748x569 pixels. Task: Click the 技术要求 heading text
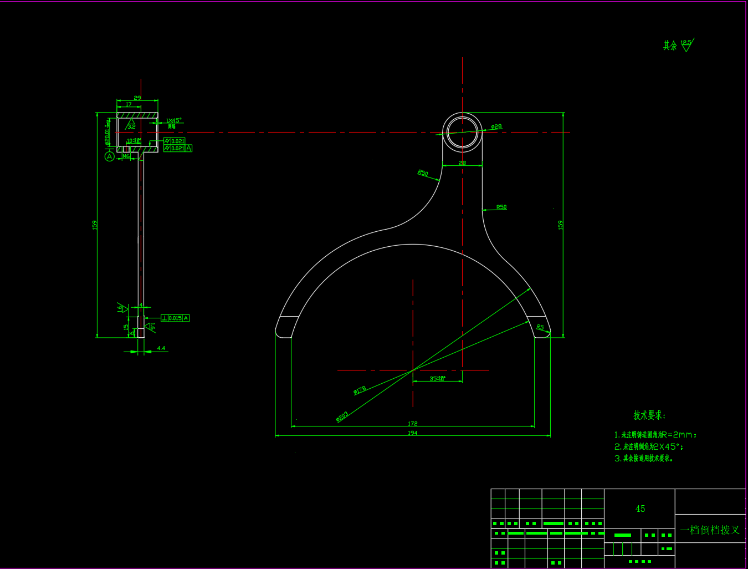[649, 415]
